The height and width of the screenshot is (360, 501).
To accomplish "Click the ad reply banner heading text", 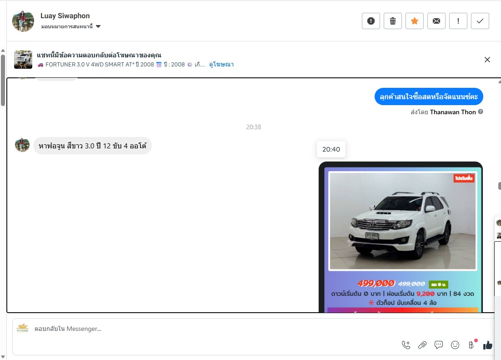I will click(x=99, y=55).
